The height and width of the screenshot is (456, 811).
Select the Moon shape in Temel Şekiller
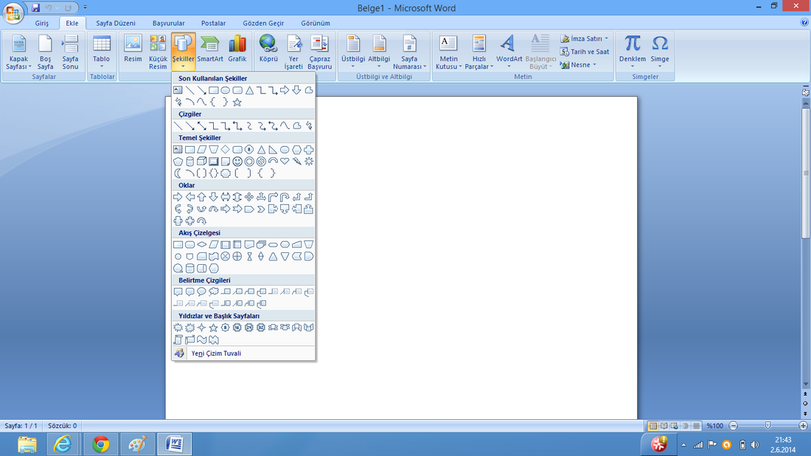tap(178, 173)
